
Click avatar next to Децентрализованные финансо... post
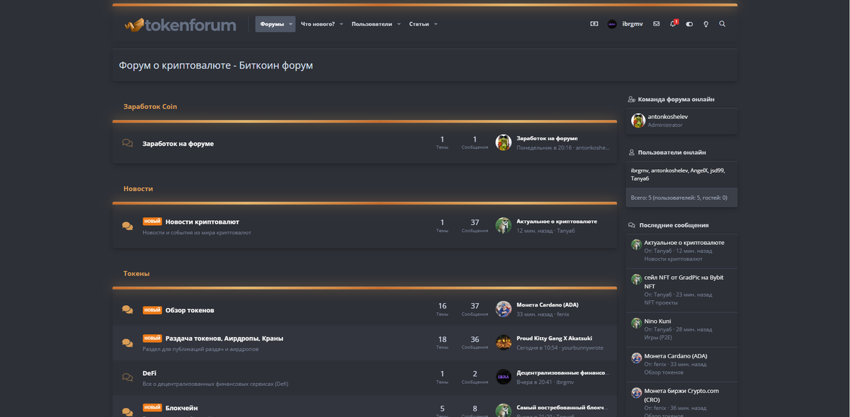point(504,377)
